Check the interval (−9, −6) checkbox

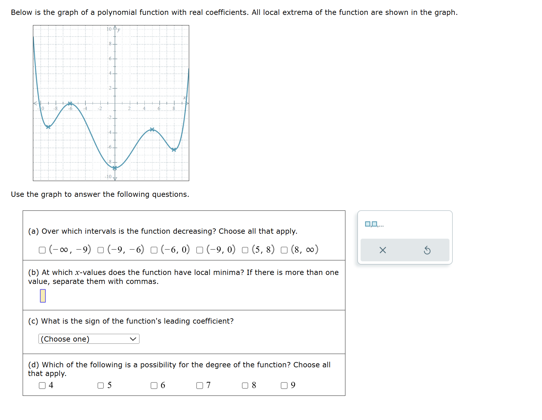(100, 250)
